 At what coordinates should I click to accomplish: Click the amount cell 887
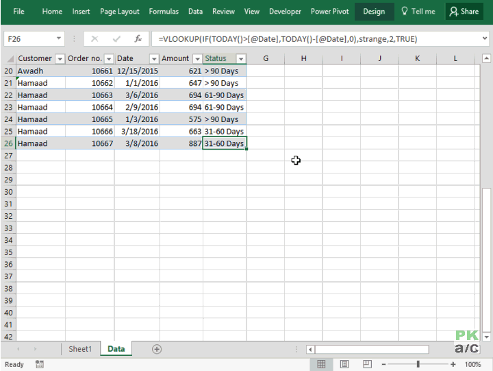(181, 143)
